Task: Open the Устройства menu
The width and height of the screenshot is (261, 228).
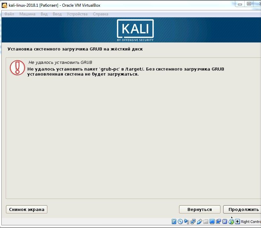Action: (77, 14)
